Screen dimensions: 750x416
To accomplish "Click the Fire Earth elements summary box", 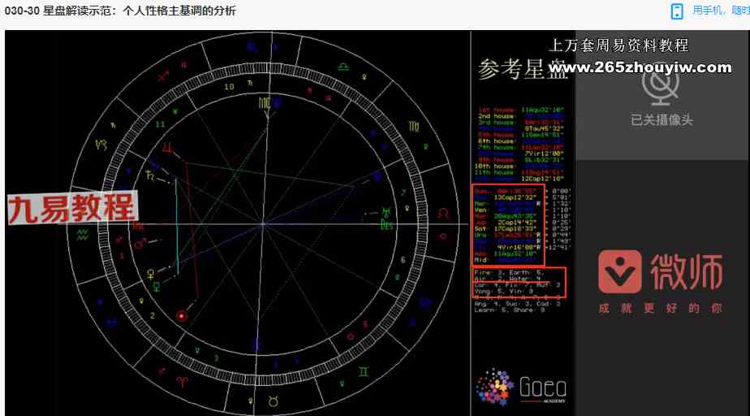I will coord(518,281).
